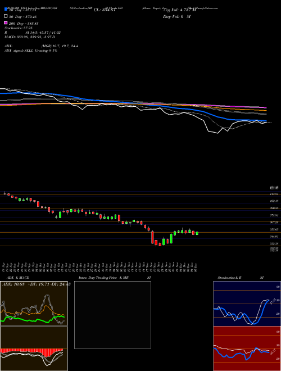
Task: Click the 'Stochastics: 57.23' reading
Action: (x=18, y=28)
